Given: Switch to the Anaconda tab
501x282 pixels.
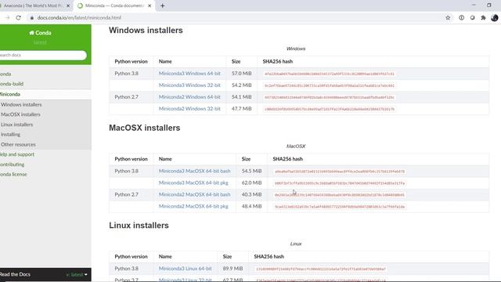Looking at the screenshot, I should pos(33,5).
